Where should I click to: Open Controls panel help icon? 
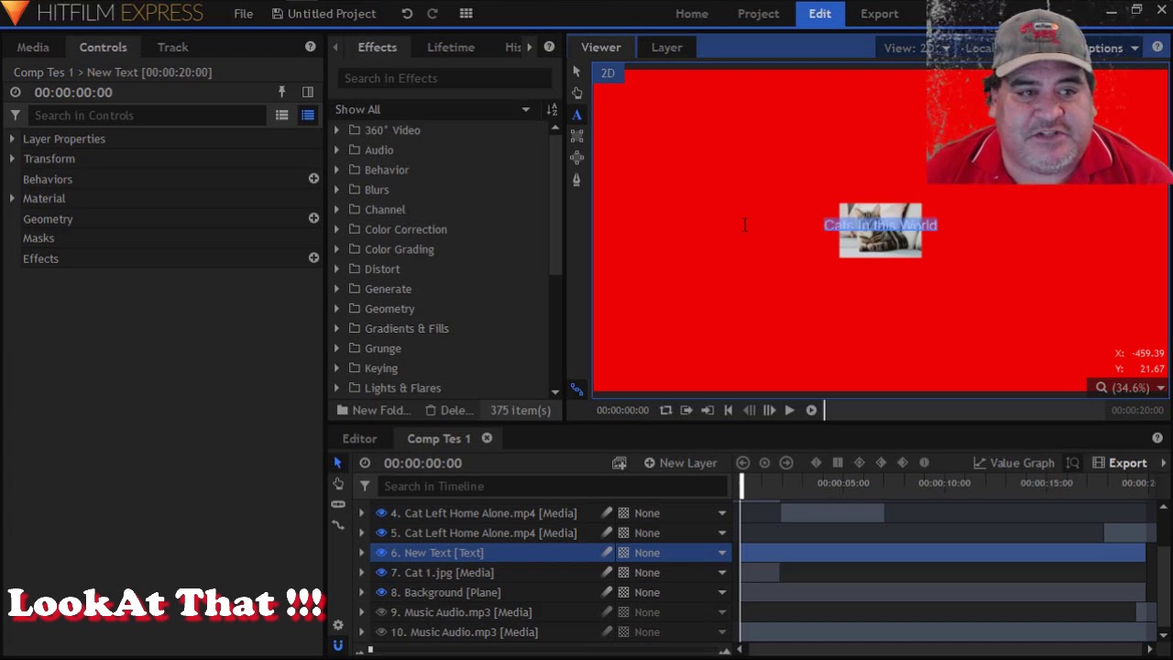(x=310, y=47)
